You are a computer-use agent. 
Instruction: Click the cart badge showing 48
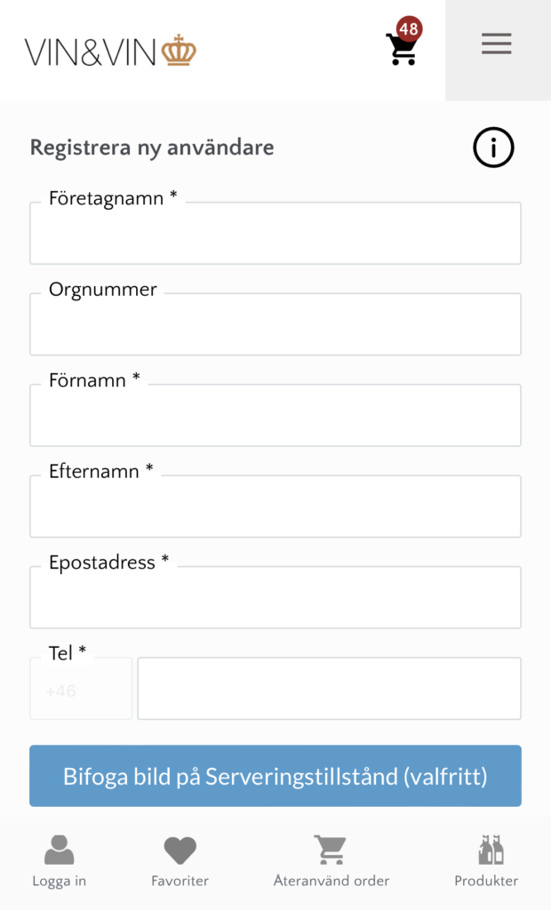point(409,28)
